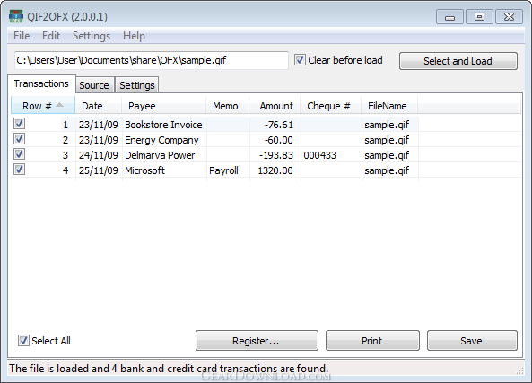Close the QIF2OFX window
The height and width of the screenshot is (383, 532).
pos(509,17)
